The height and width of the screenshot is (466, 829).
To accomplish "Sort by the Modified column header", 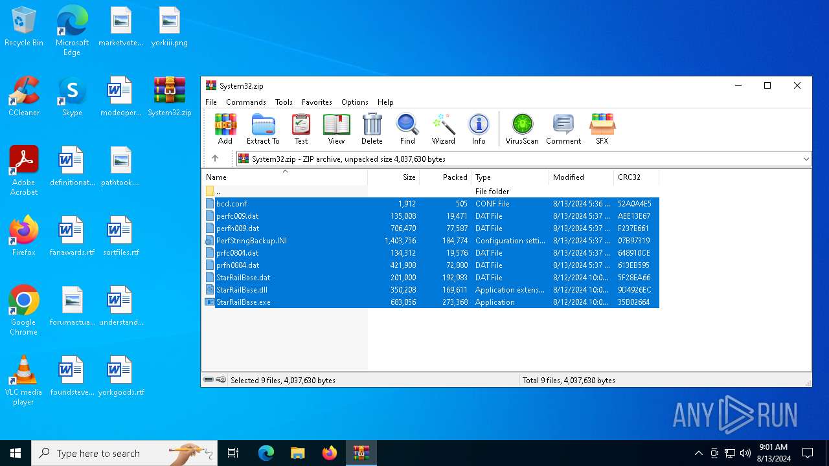I will click(x=581, y=177).
